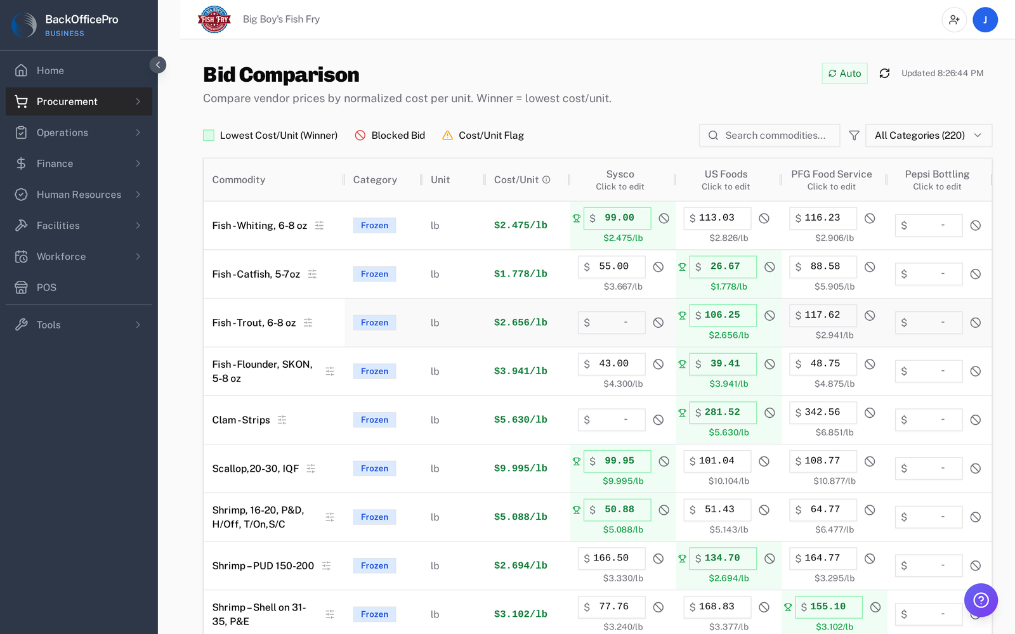Click the Cost/Unit info icon
Image resolution: width=1015 pixels, height=634 pixels.
point(546,180)
